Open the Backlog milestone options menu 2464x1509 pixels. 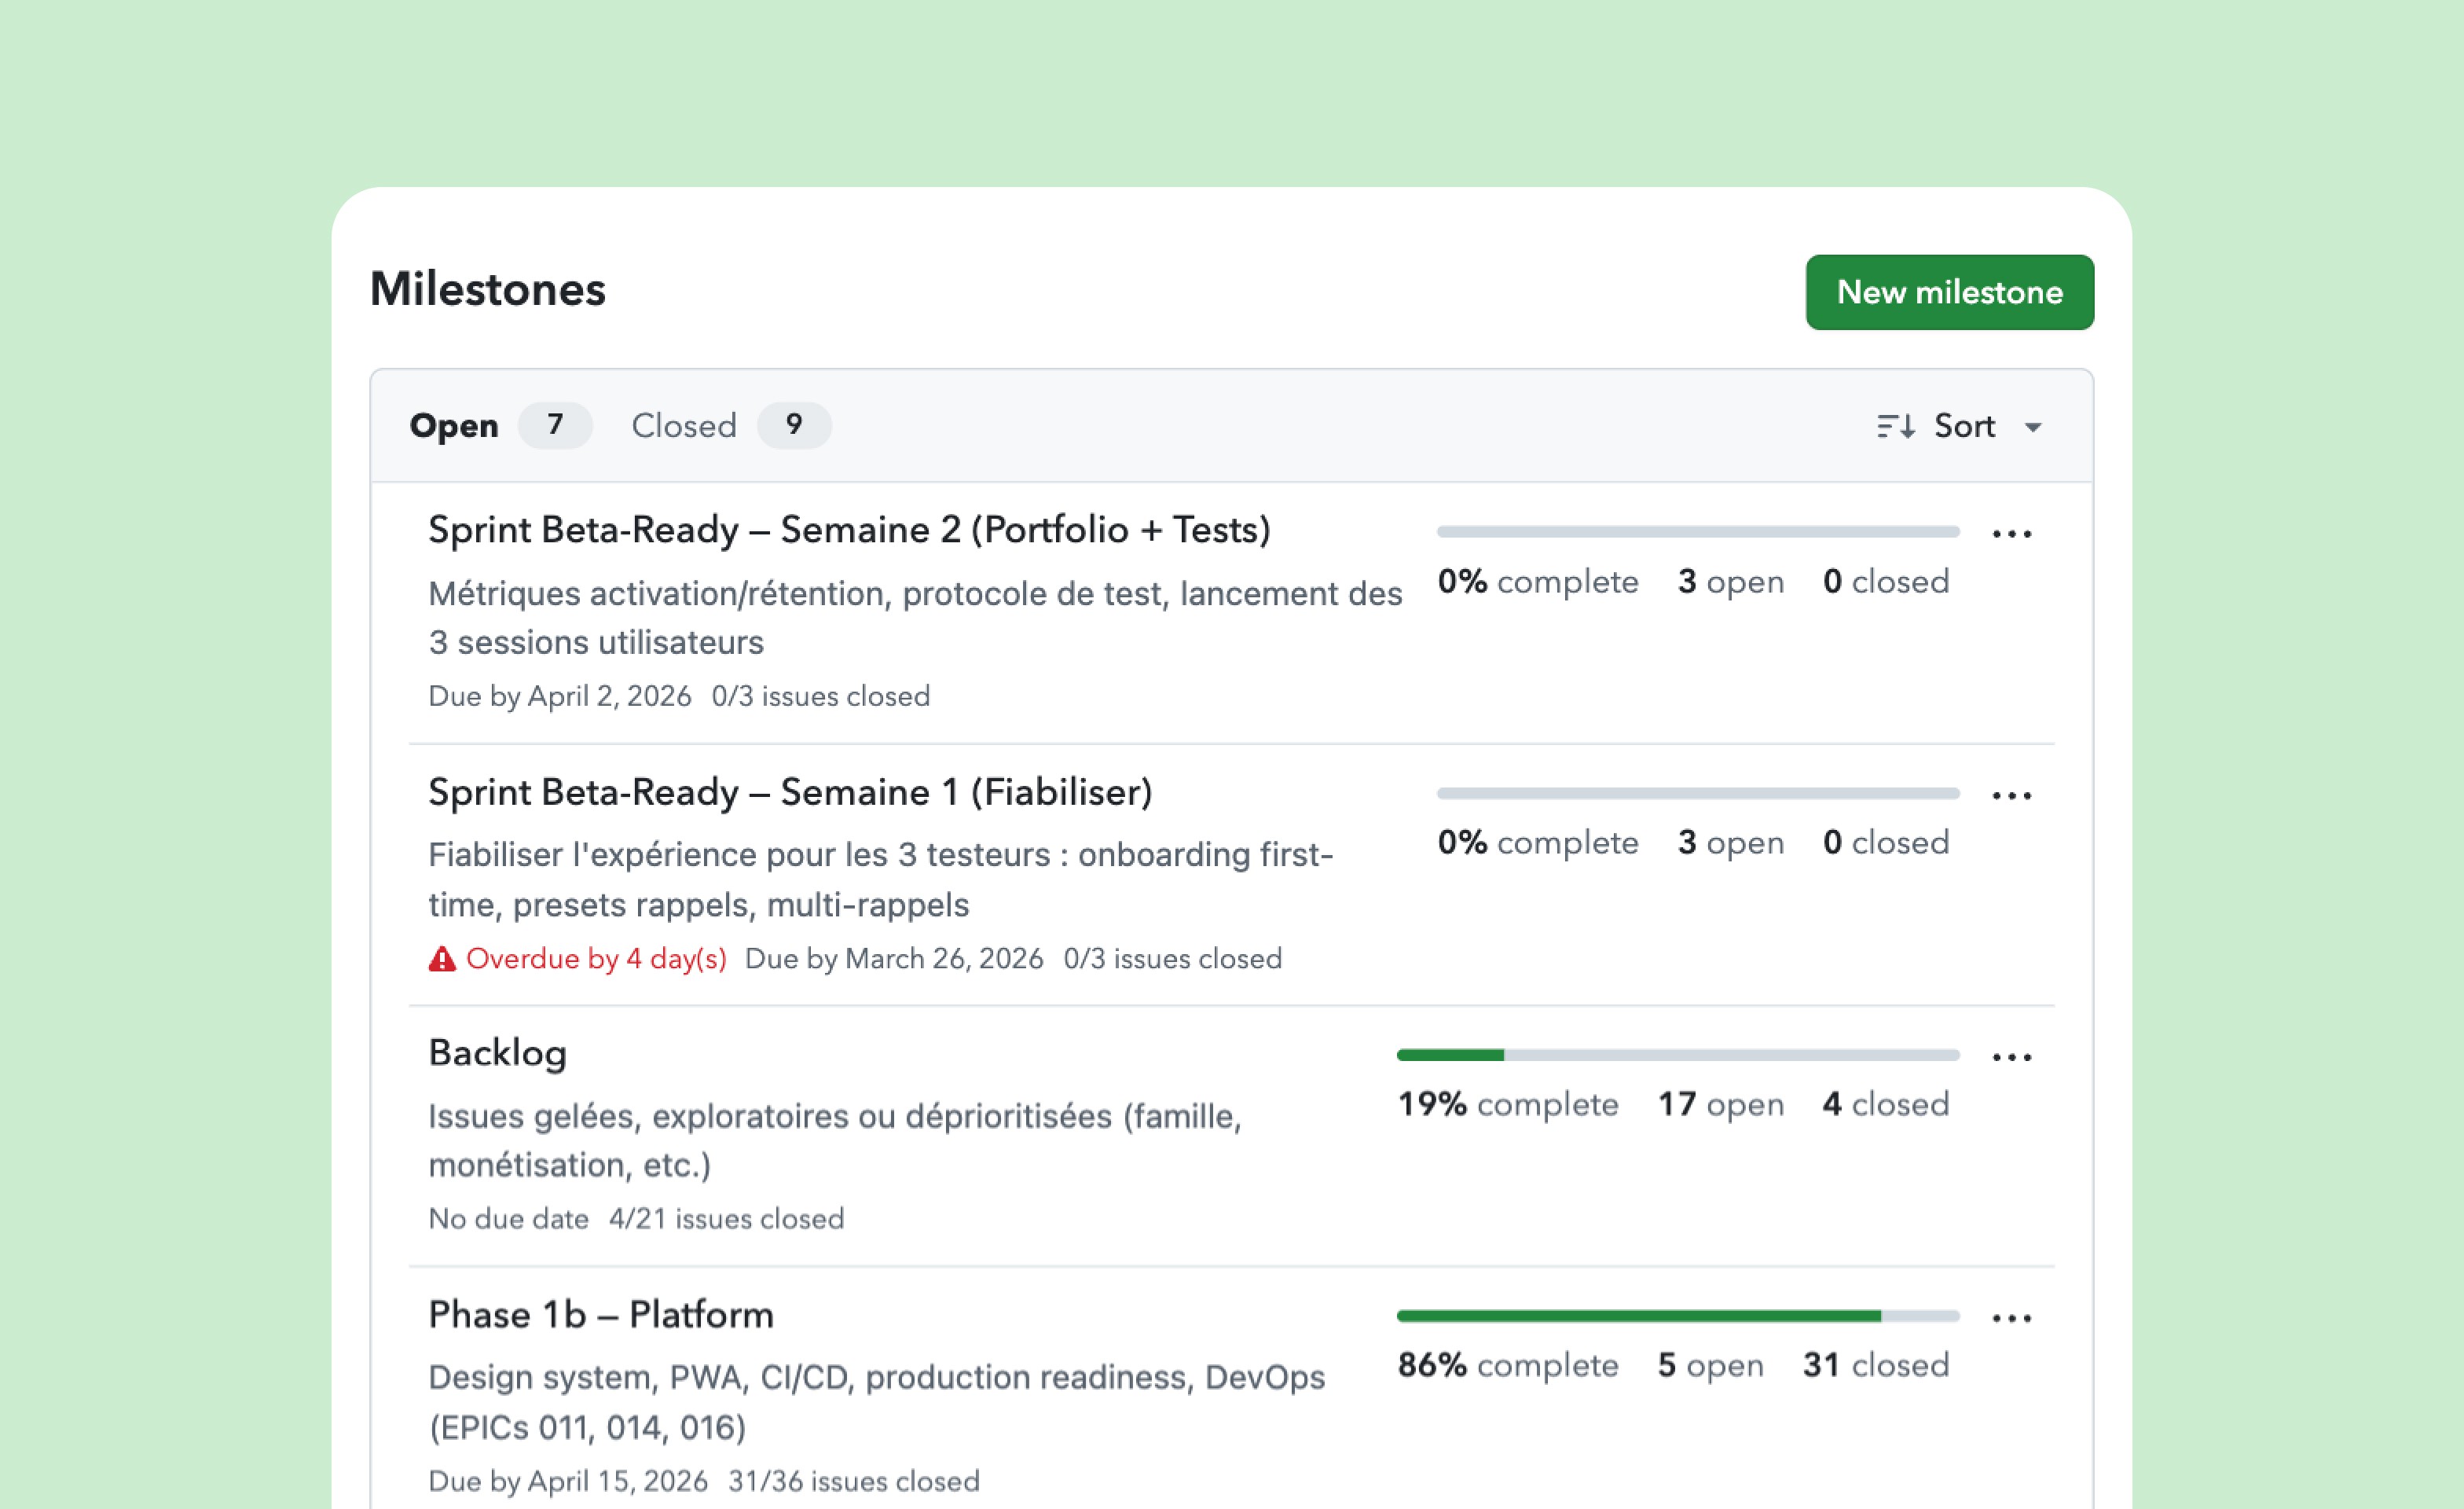pos(2011,1057)
